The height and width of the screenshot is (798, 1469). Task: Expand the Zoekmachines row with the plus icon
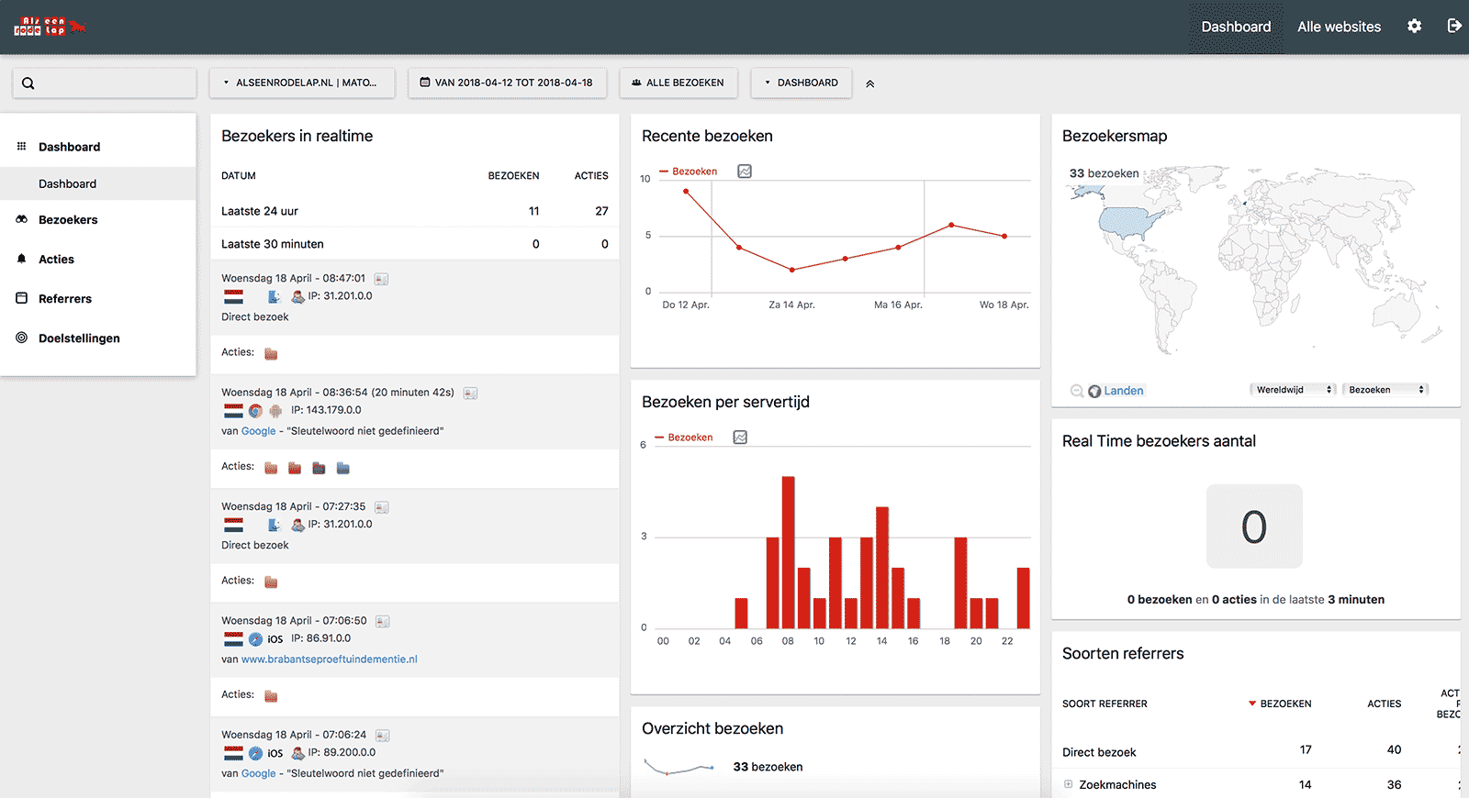1068,784
